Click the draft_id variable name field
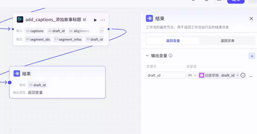This screenshot has height=134, width=257. click(x=166, y=75)
